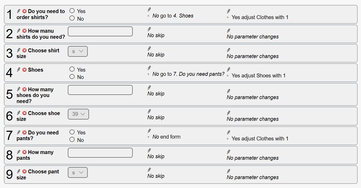Click 'Yes adjust Shoes with 1' parameter rule

(258, 76)
